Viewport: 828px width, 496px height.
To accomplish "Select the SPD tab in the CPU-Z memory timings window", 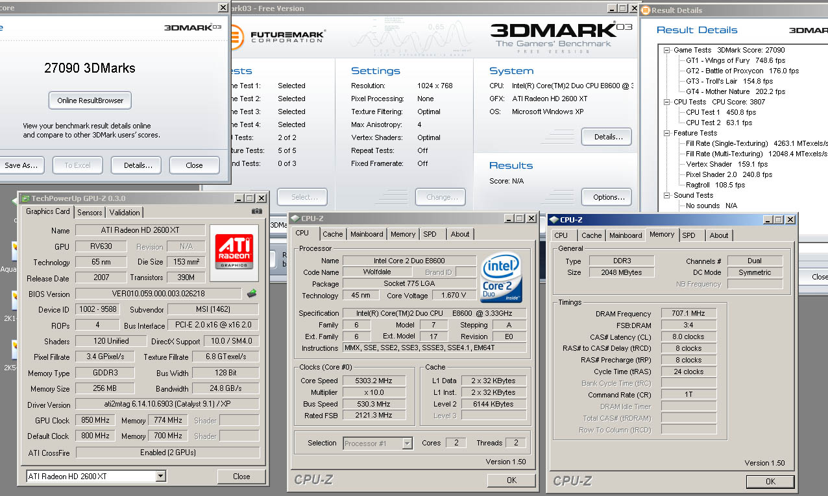I will pos(689,235).
